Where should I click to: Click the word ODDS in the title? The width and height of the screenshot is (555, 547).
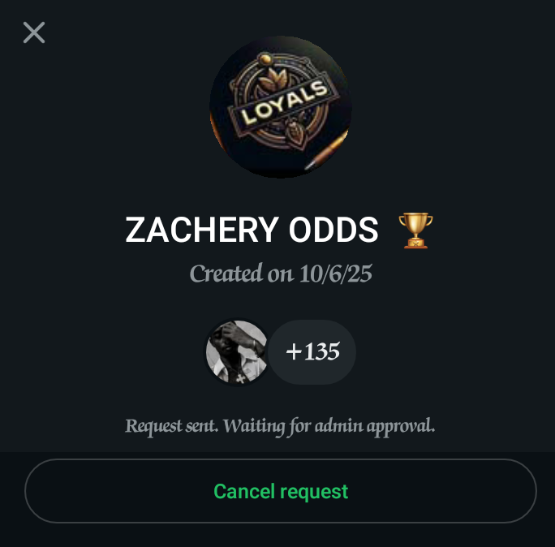[333, 230]
